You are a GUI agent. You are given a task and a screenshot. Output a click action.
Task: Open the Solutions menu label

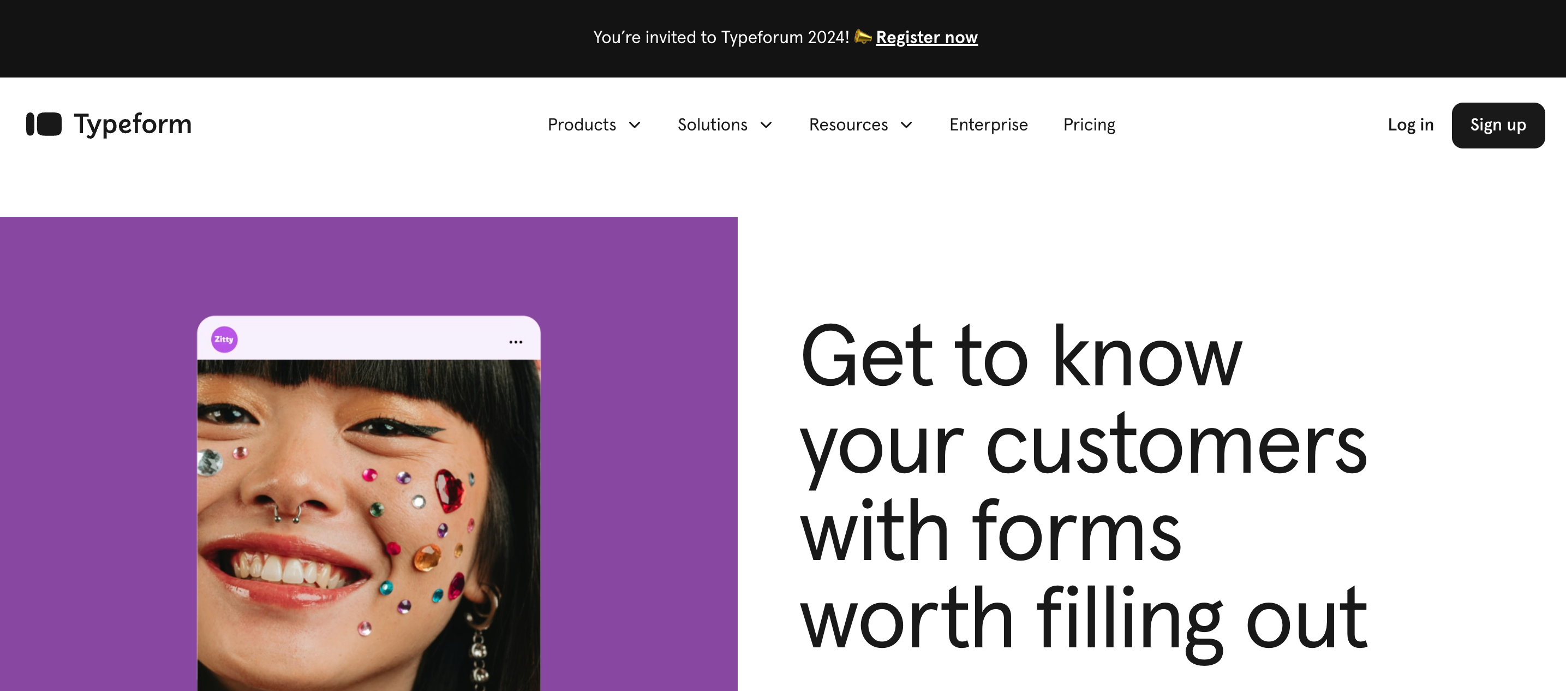(x=713, y=124)
